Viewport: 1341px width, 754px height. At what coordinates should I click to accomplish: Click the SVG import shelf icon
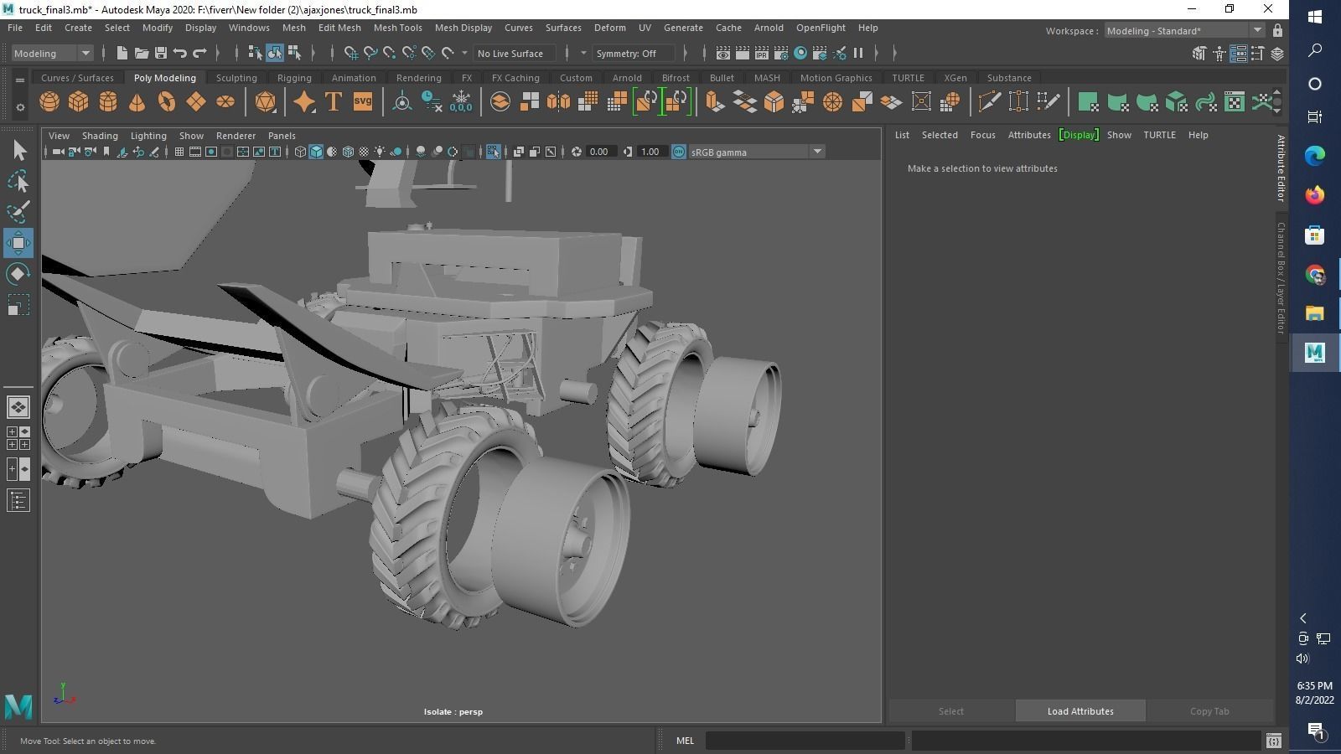[x=362, y=102]
